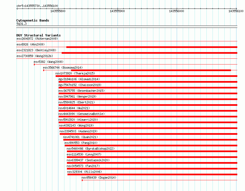Click esv990553 (Pang2010) label

click(x=81, y=143)
